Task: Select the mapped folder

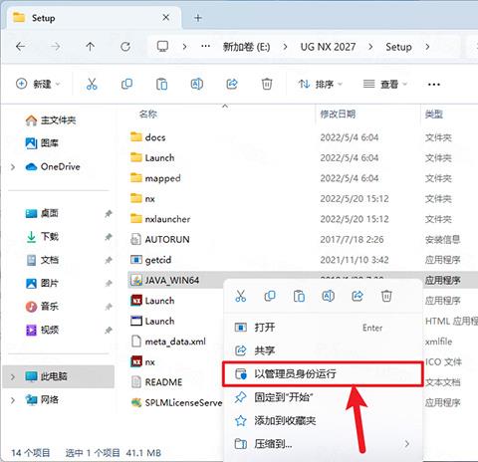Action: click(155, 178)
